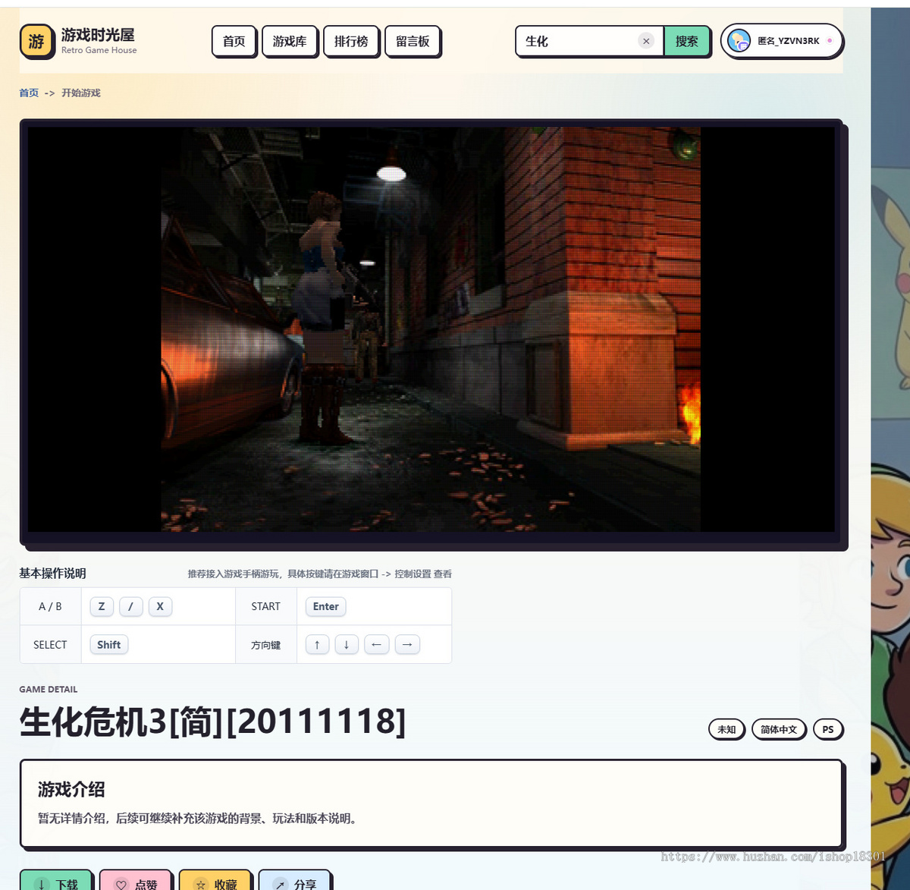The width and height of the screenshot is (910, 890).
Task: Click the slash key cap
Action: [x=130, y=606]
